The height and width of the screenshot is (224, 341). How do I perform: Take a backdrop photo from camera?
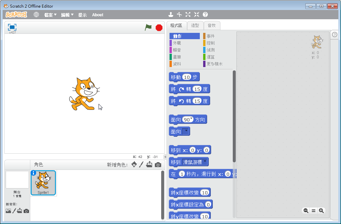click(x=26, y=211)
